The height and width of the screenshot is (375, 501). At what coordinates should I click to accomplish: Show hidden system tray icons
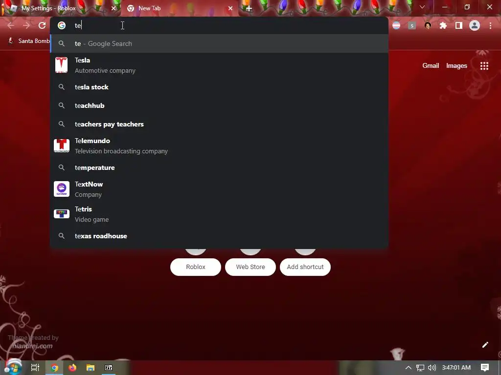coord(409,368)
